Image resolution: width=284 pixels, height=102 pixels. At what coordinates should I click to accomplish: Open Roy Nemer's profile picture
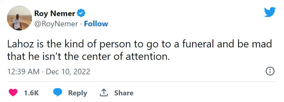[19, 18]
